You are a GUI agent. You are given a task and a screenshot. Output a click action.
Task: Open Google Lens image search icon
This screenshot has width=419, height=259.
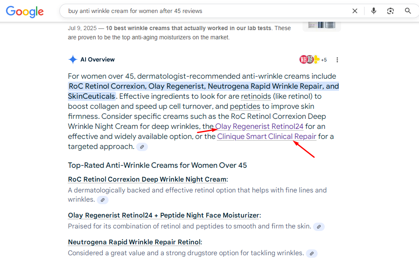tap(391, 11)
